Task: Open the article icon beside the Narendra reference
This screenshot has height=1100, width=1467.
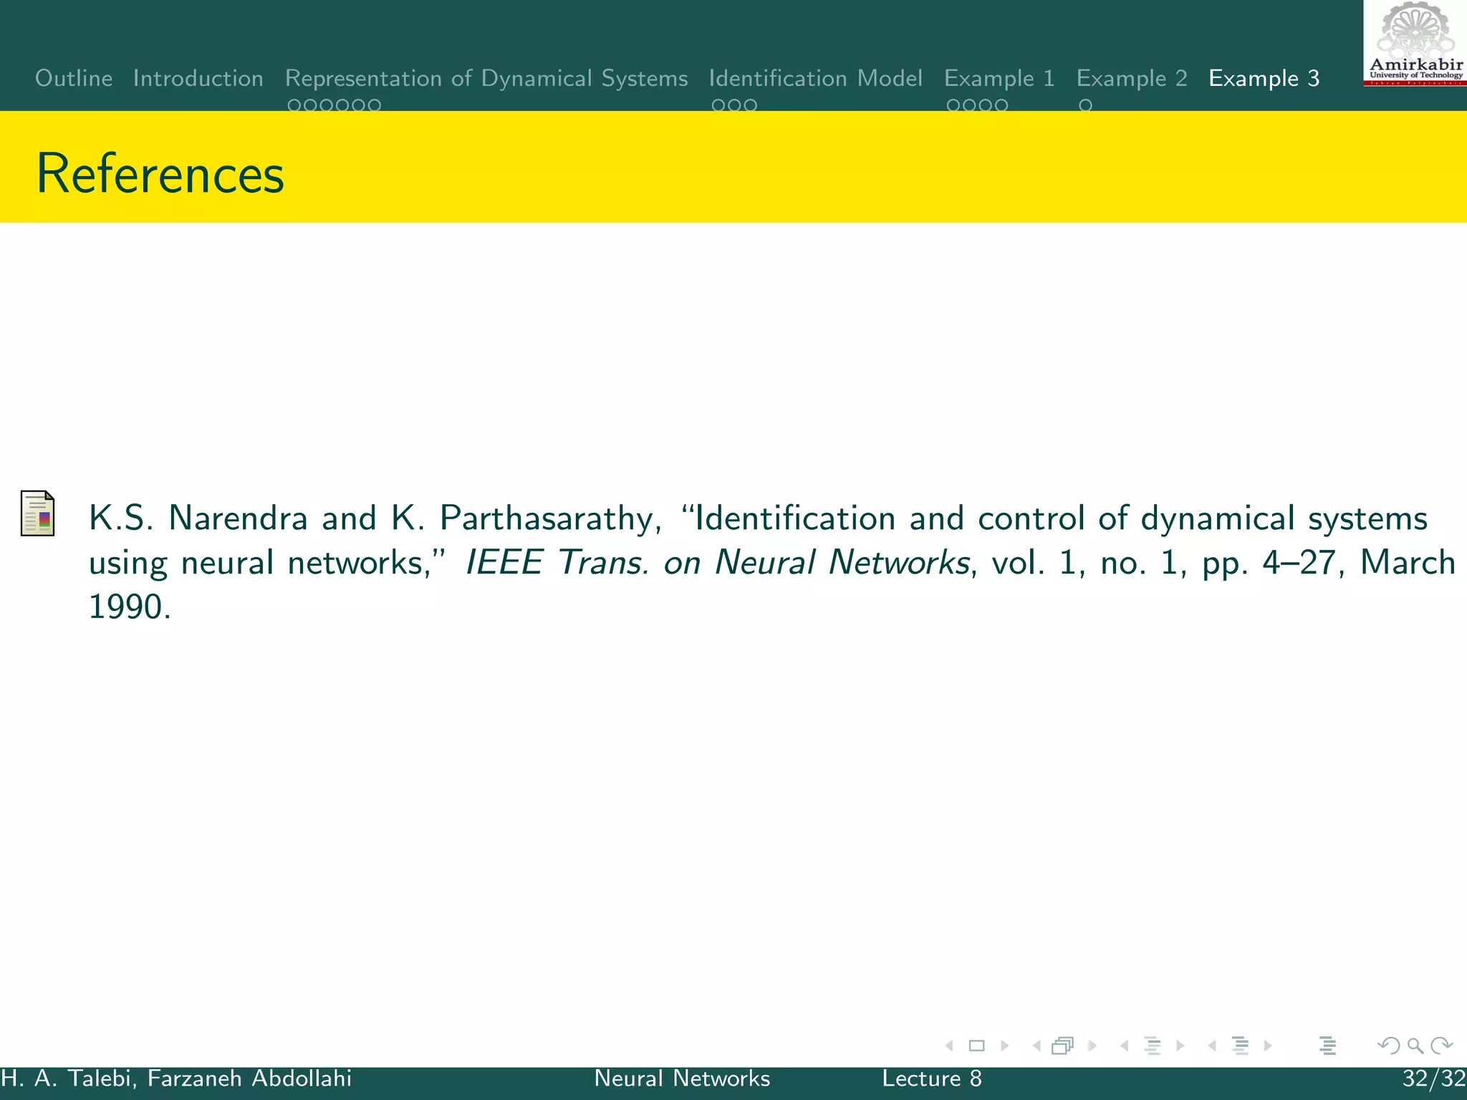Action: (x=38, y=513)
